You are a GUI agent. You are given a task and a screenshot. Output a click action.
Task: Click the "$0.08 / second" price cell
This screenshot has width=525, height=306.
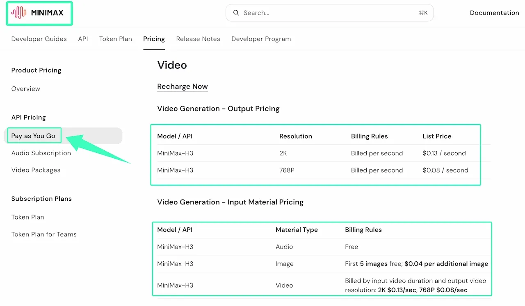(445, 170)
